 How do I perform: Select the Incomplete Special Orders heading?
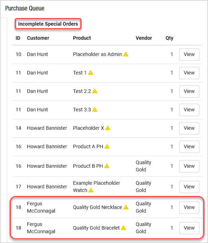click(48, 24)
